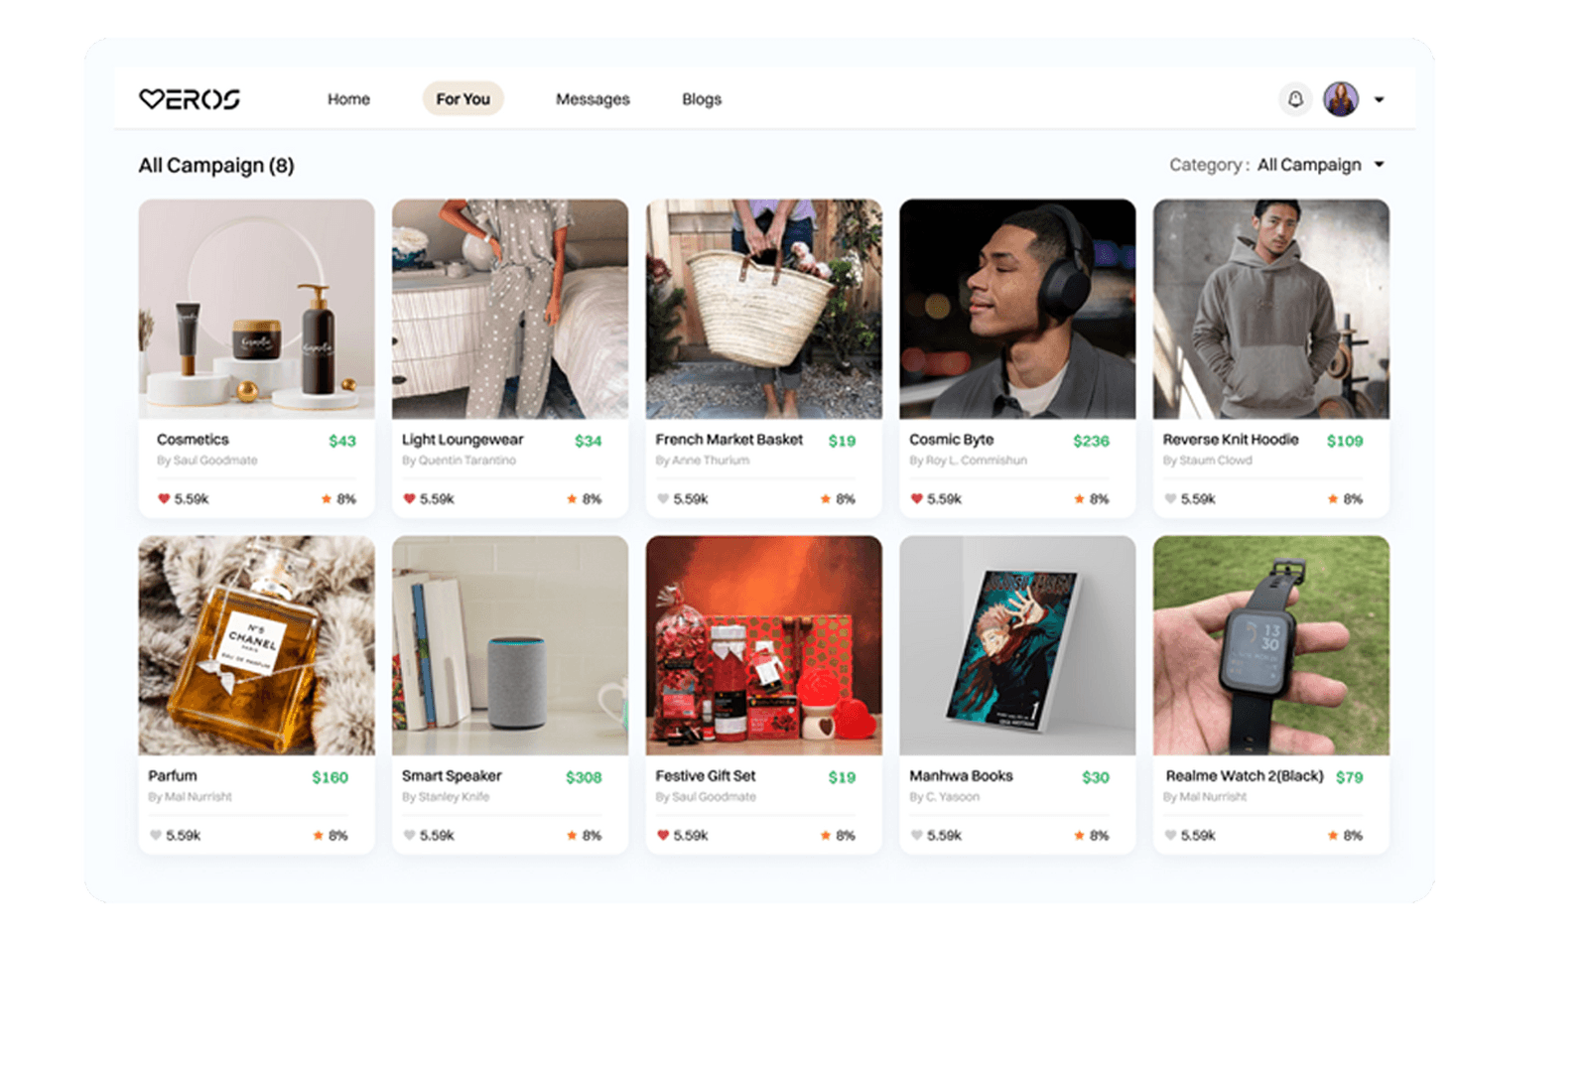Like the French Market Basket campaign
Screen dimensions: 1588x1076
click(663, 499)
